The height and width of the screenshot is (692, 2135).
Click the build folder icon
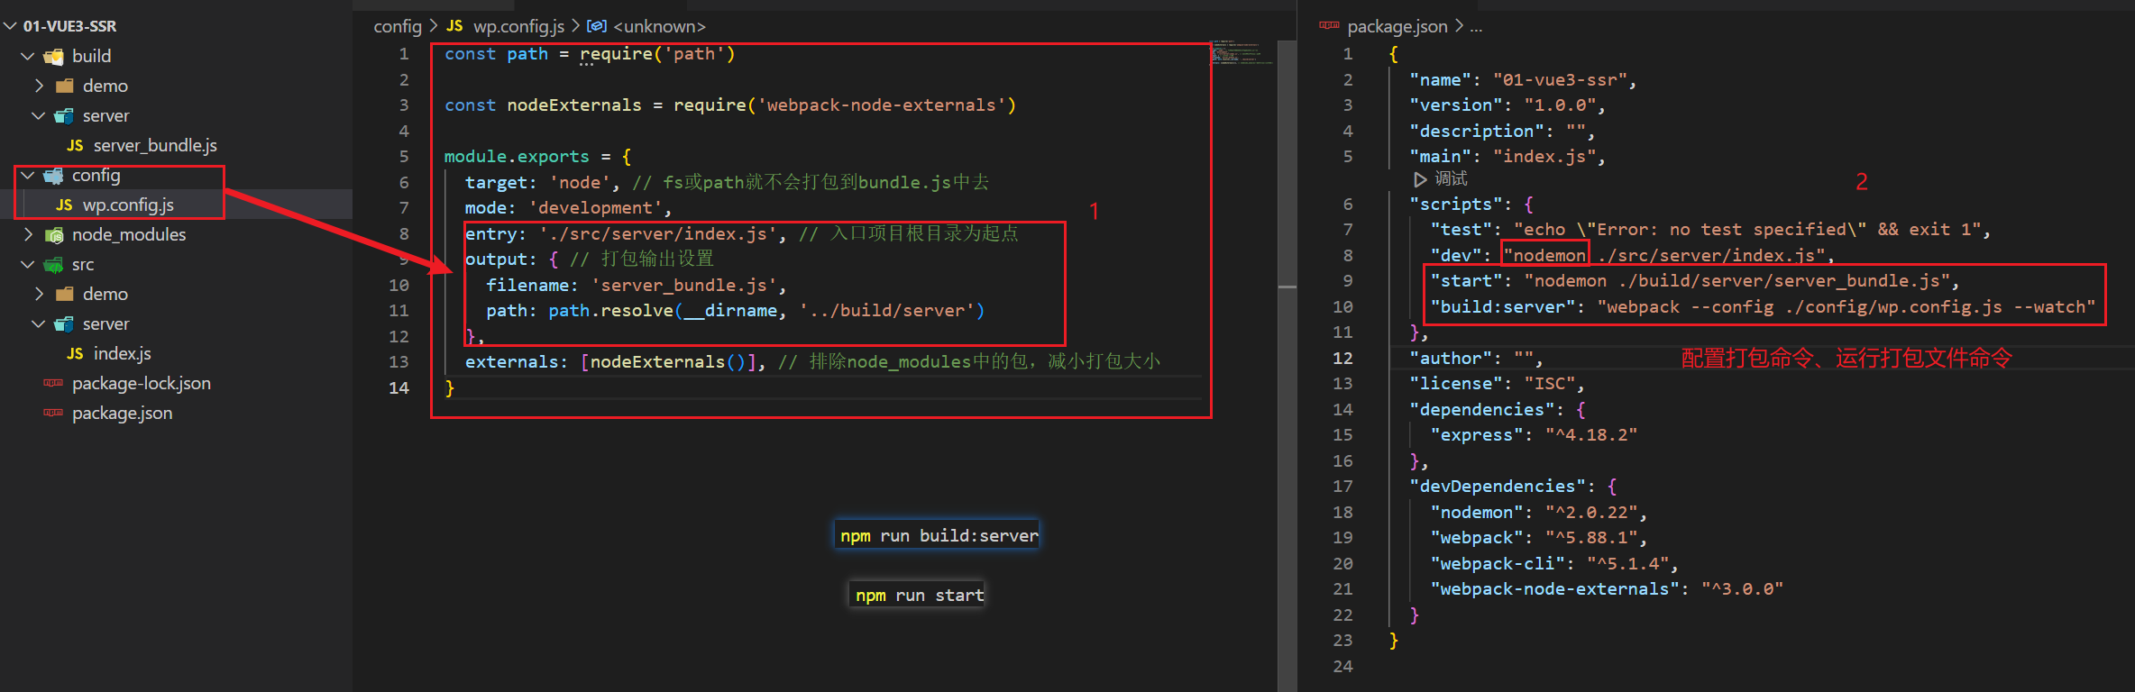(54, 57)
